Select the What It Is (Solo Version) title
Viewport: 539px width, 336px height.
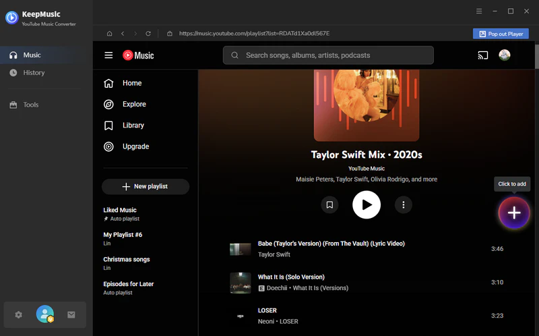click(291, 277)
